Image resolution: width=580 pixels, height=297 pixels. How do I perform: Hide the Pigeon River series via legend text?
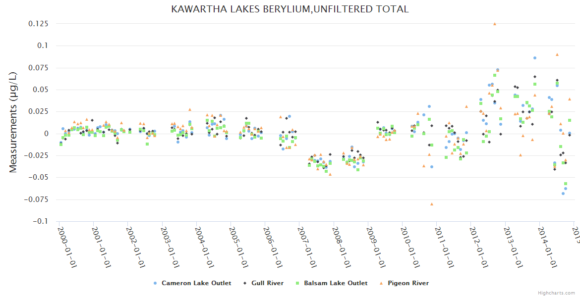click(x=408, y=283)
